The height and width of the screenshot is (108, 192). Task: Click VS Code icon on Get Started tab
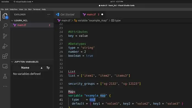click(x=57, y=15)
